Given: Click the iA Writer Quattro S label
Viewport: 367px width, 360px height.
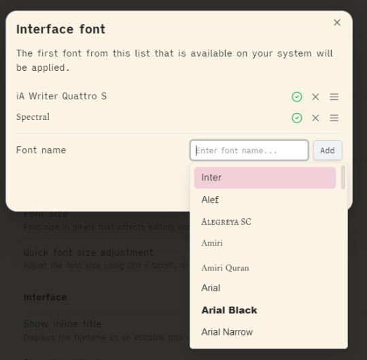Looking at the screenshot, I should coord(62,96).
